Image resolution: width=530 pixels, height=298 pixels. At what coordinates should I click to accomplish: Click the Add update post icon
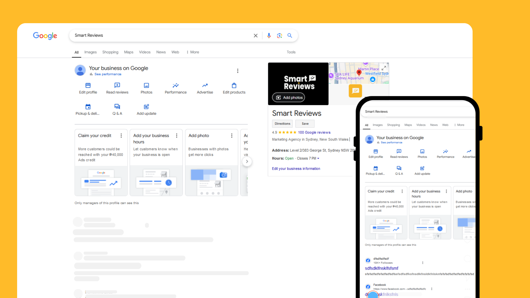[x=146, y=107]
